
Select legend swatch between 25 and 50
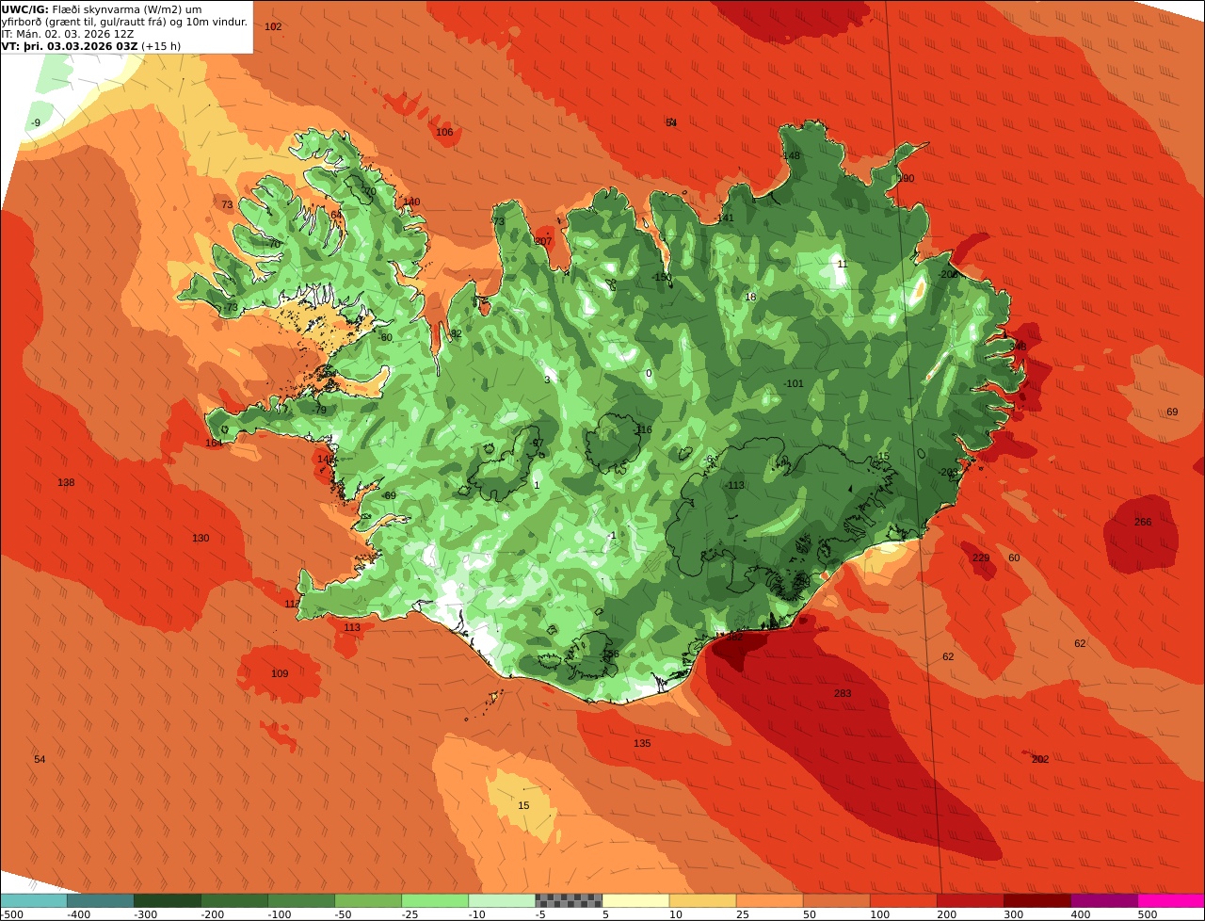769,900
